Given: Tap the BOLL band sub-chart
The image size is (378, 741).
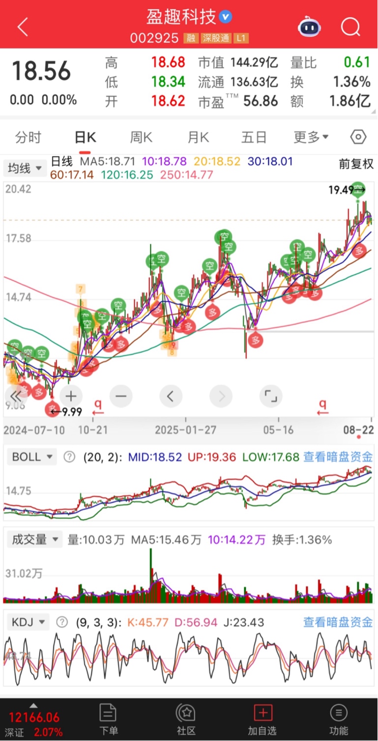Looking at the screenshot, I should pyautogui.click(x=189, y=493).
